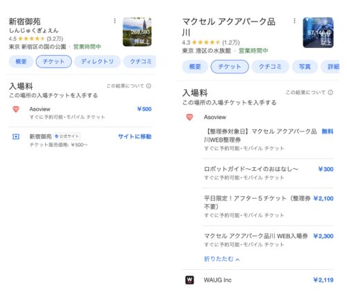Click the WAUG Inc provider name
Screen dimensions: 347x304
[x=218, y=280]
